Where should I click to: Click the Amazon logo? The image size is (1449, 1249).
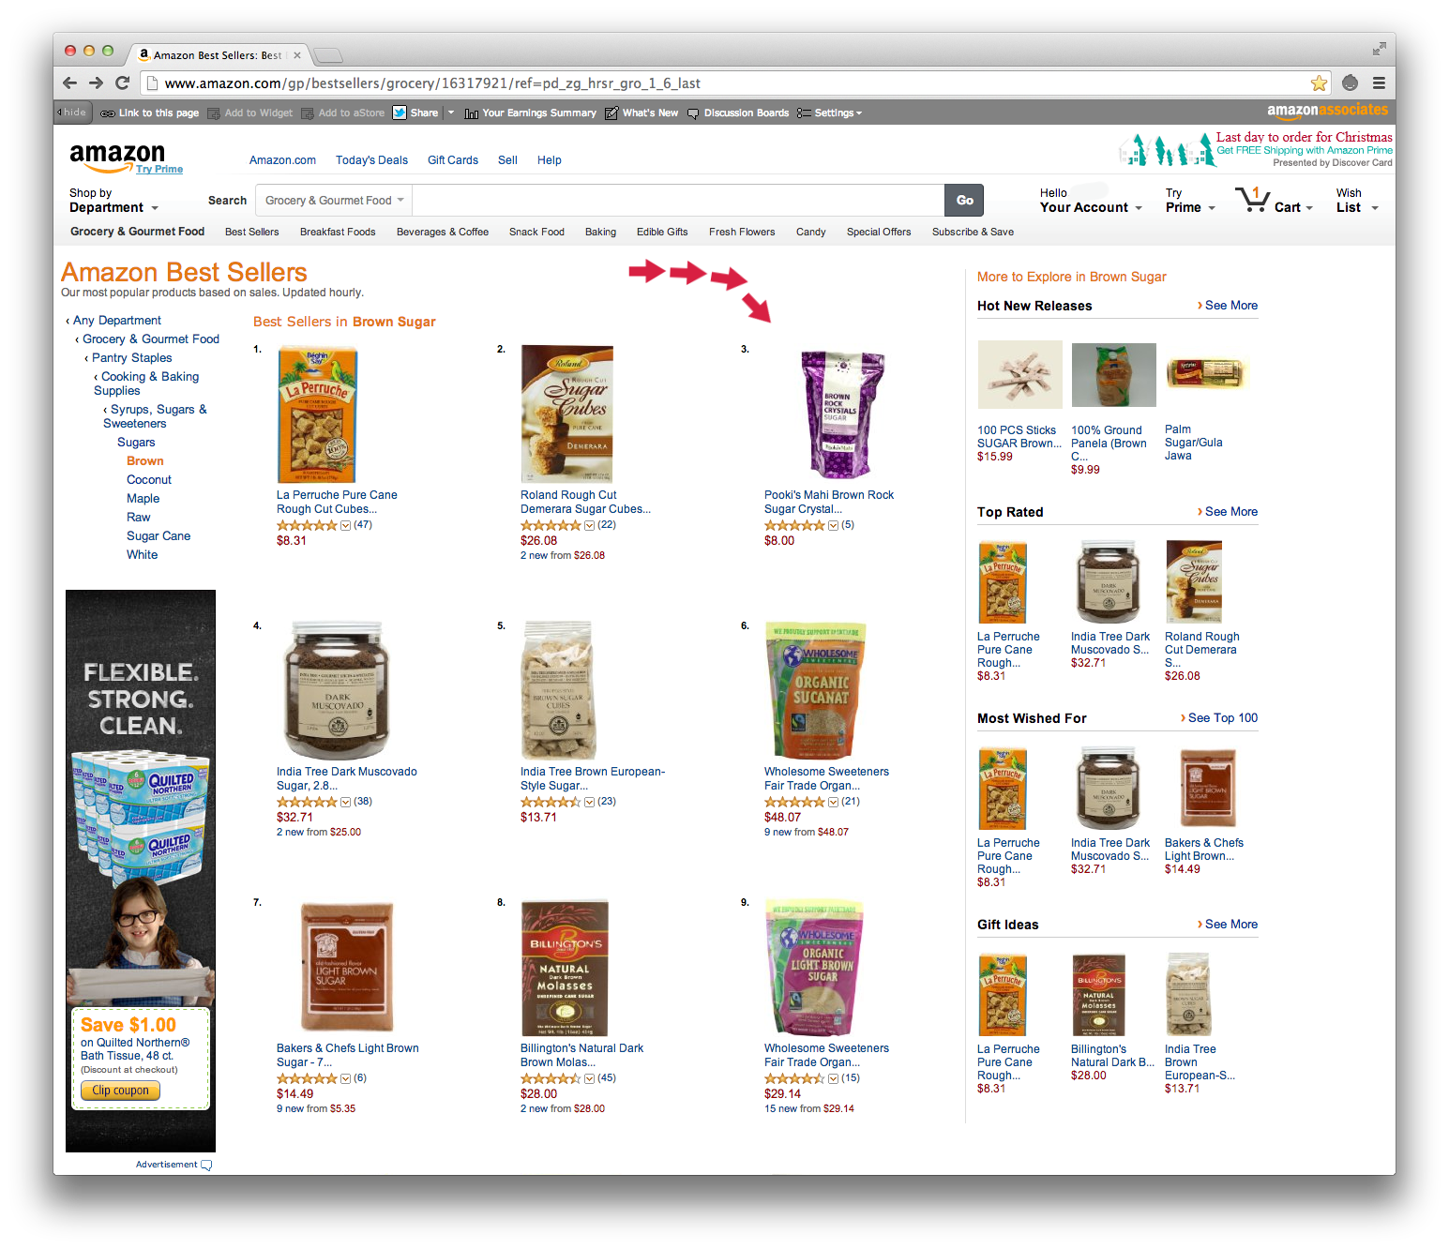(118, 156)
